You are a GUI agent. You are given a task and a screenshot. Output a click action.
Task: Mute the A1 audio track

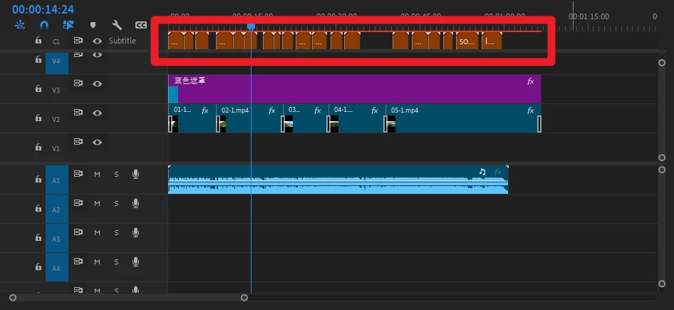(97, 174)
